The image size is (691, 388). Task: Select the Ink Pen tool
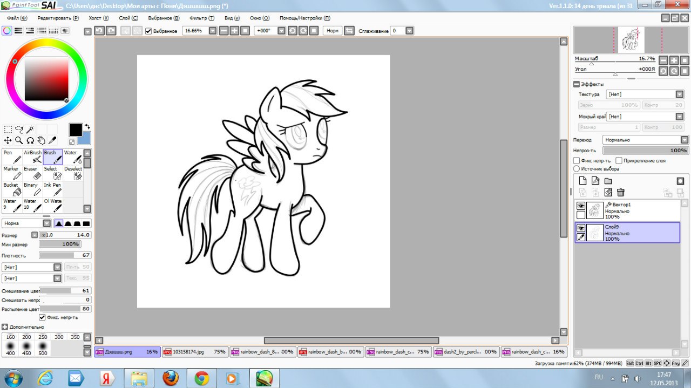(x=53, y=189)
